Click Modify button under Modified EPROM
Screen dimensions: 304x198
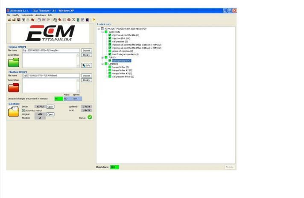[x=86, y=80]
